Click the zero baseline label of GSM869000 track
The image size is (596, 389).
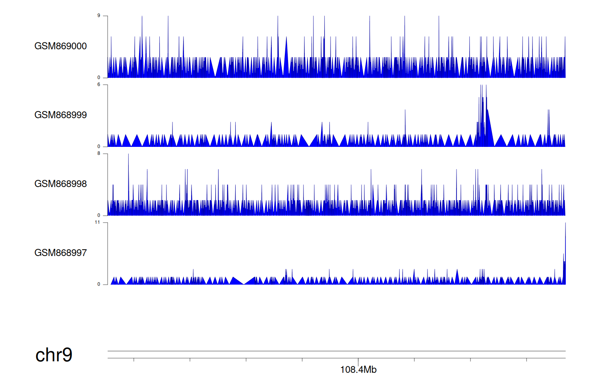99,78
